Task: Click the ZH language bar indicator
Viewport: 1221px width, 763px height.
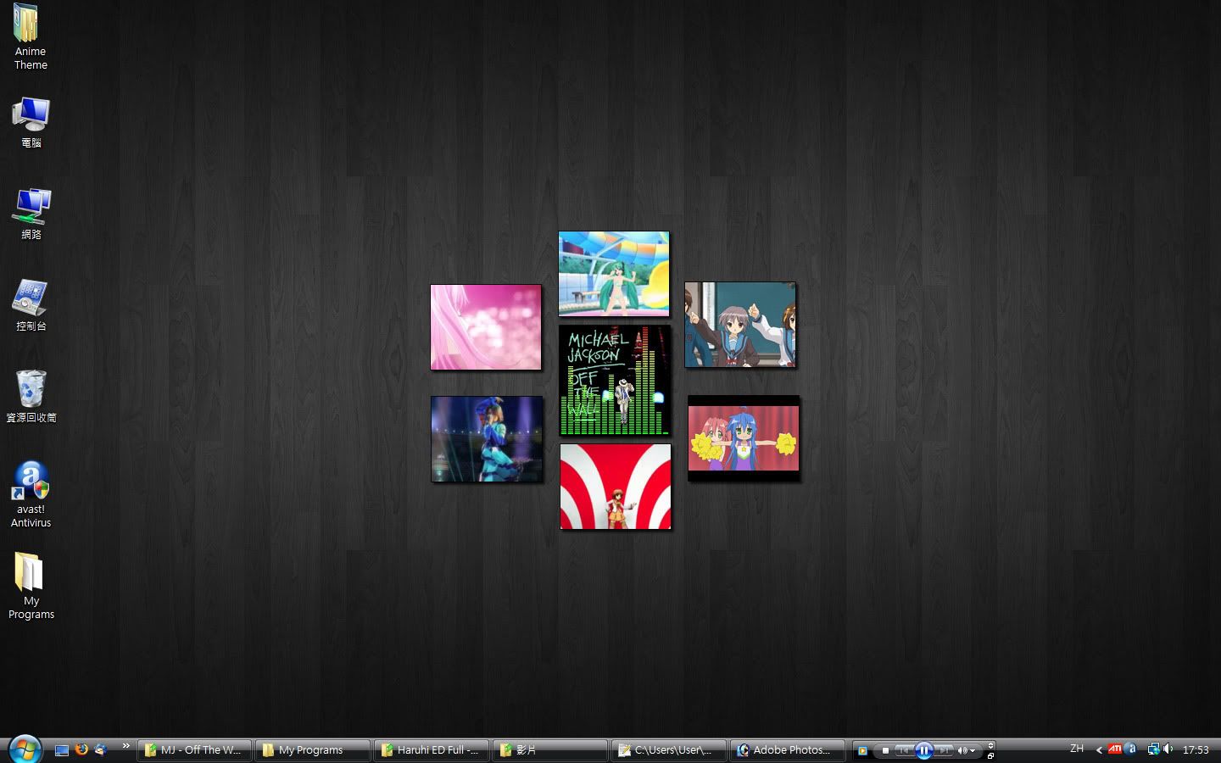Action: (x=1077, y=749)
